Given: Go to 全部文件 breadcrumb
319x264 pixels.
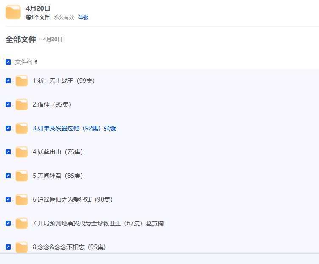Looking at the screenshot, I should [x=21, y=39].
